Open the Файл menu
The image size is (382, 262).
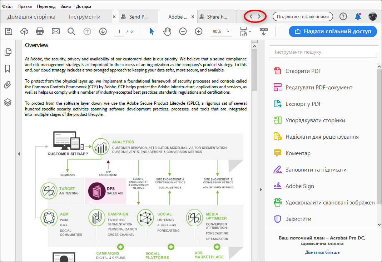[x=7, y=6]
